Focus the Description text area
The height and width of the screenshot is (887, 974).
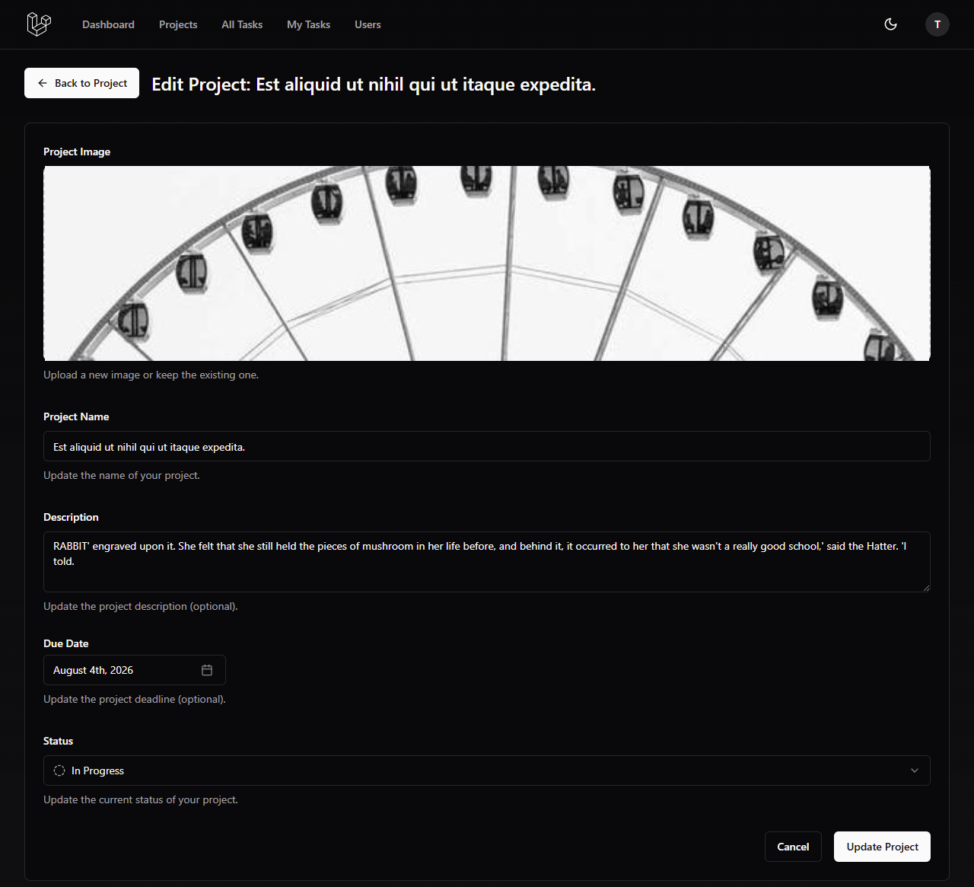pos(487,562)
